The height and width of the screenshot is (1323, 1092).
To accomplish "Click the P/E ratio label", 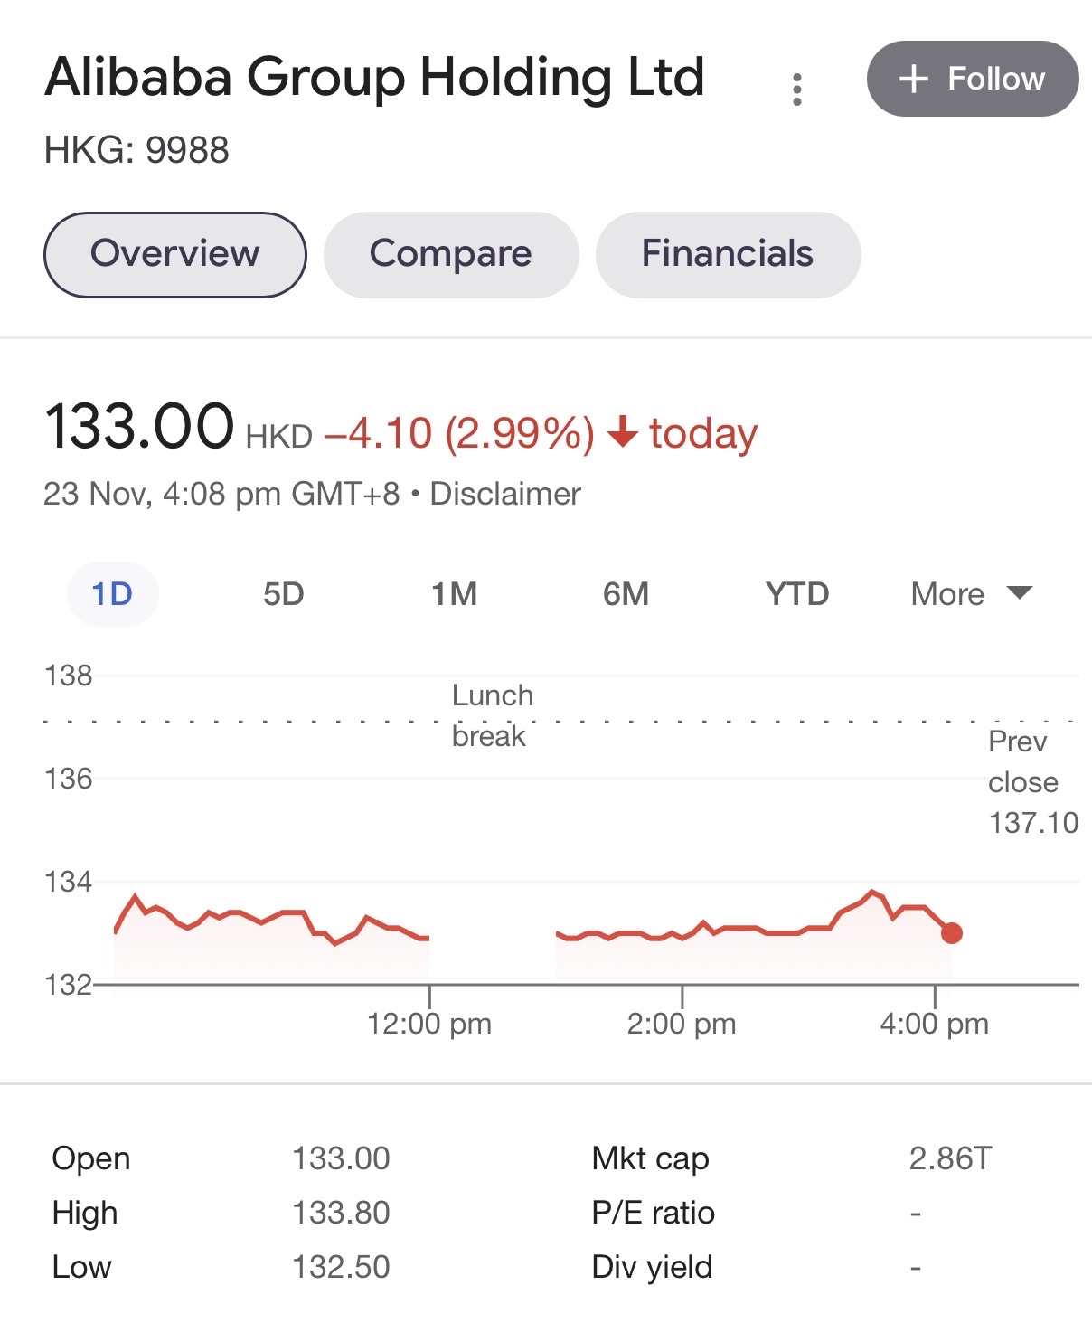I will [x=653, y=1213].
